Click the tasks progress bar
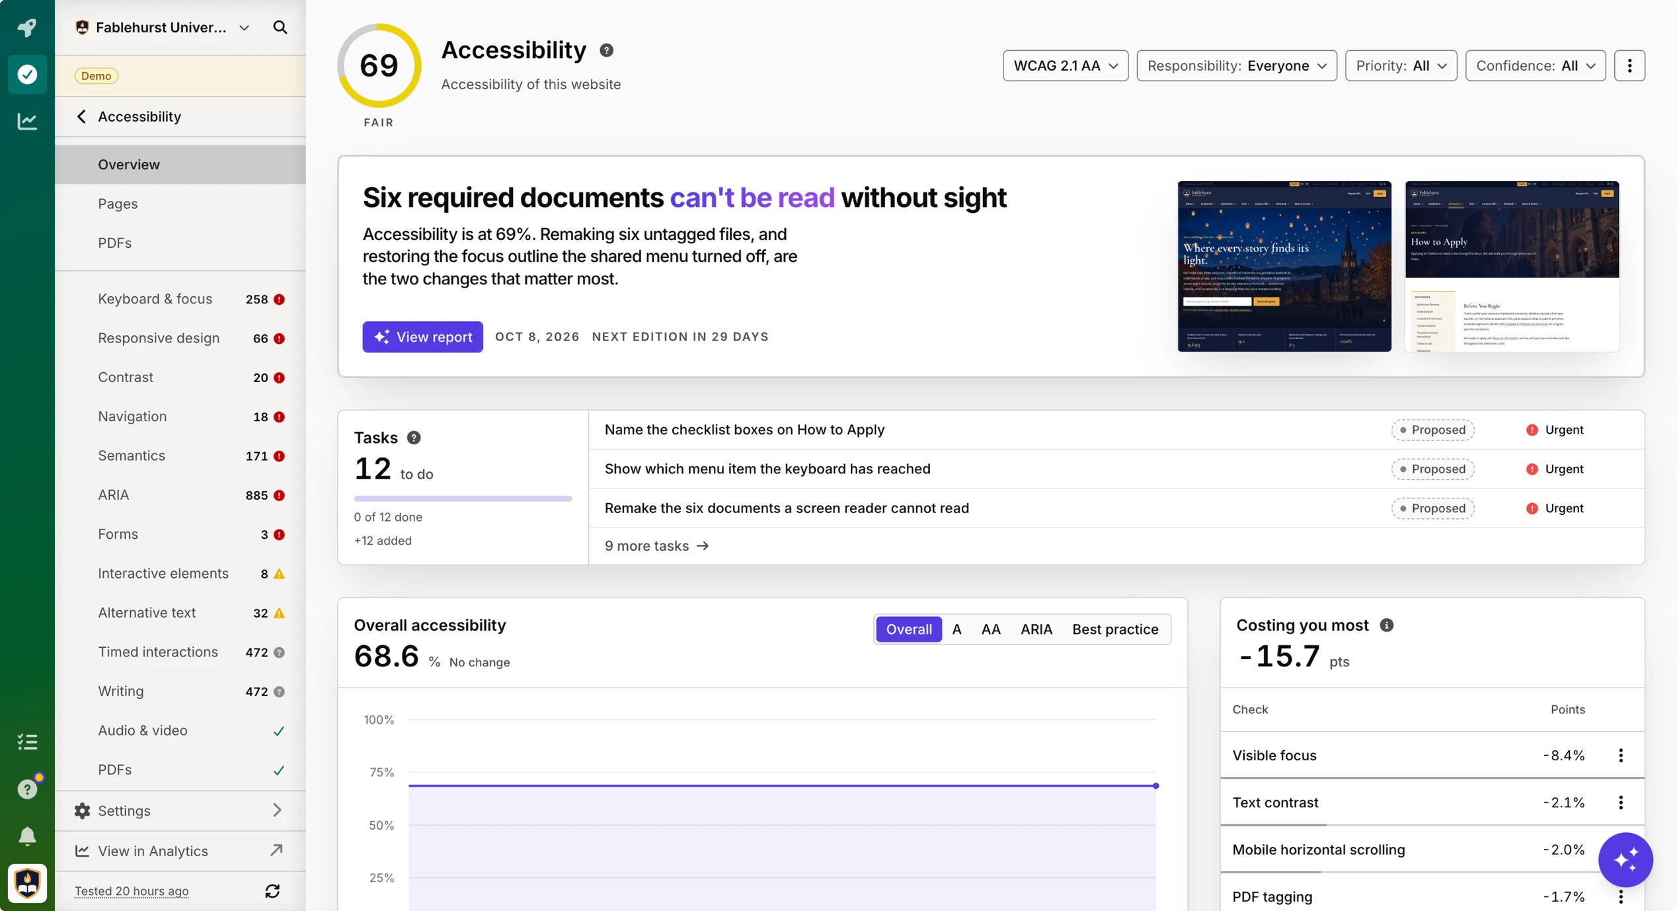The height and width of the screenshot is (911, 1677). coord(463,499)
